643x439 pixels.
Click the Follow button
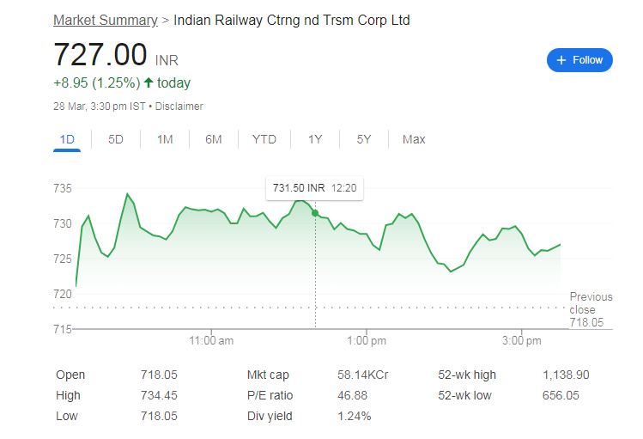click(579, 60)
